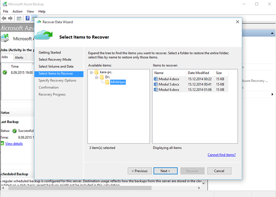
Task: Minimize the Microsoft Azure Backup window
Action: pos(244,4)
